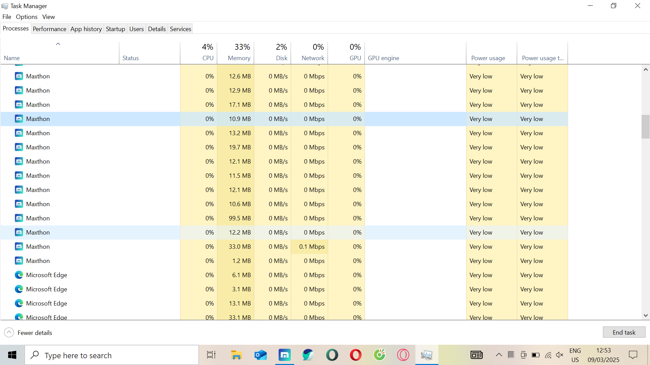Click the Microsoft Edge icon in the 3.1 MB row

click(19, 289)
